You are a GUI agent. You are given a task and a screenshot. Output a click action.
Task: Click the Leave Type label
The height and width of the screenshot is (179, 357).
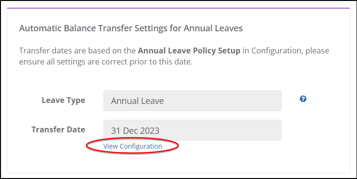point(63,100)
